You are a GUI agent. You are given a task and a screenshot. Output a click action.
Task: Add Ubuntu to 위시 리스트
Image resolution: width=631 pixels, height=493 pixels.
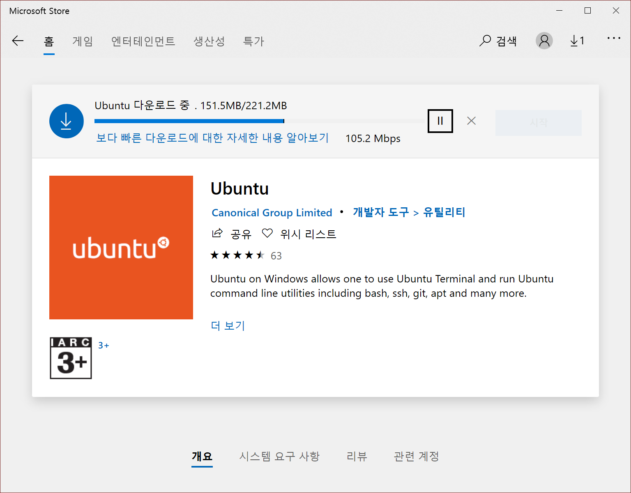point(299,234)
